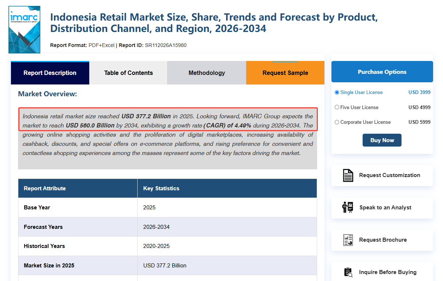Select the Five User License radio button
The image size is (443, 281).
[x=337, y=107]
